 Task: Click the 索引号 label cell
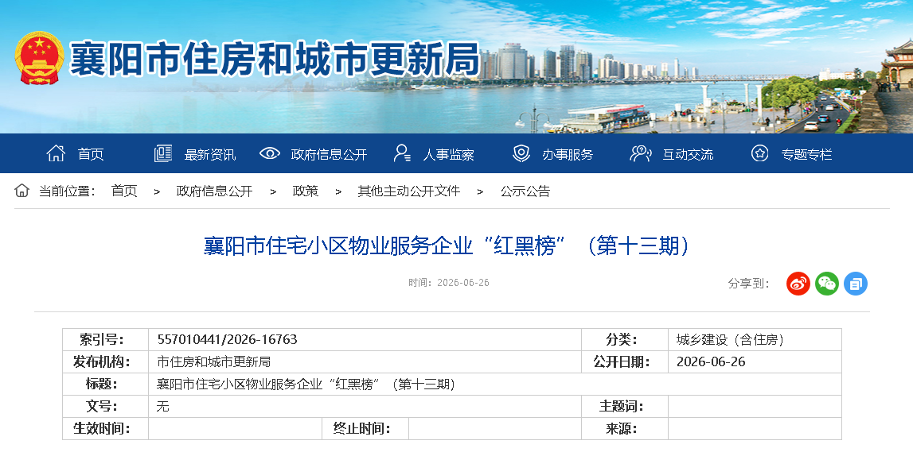(x=105, y=340)
